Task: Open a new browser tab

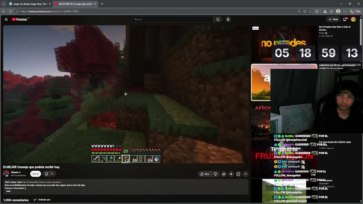Action: point(102,4)
